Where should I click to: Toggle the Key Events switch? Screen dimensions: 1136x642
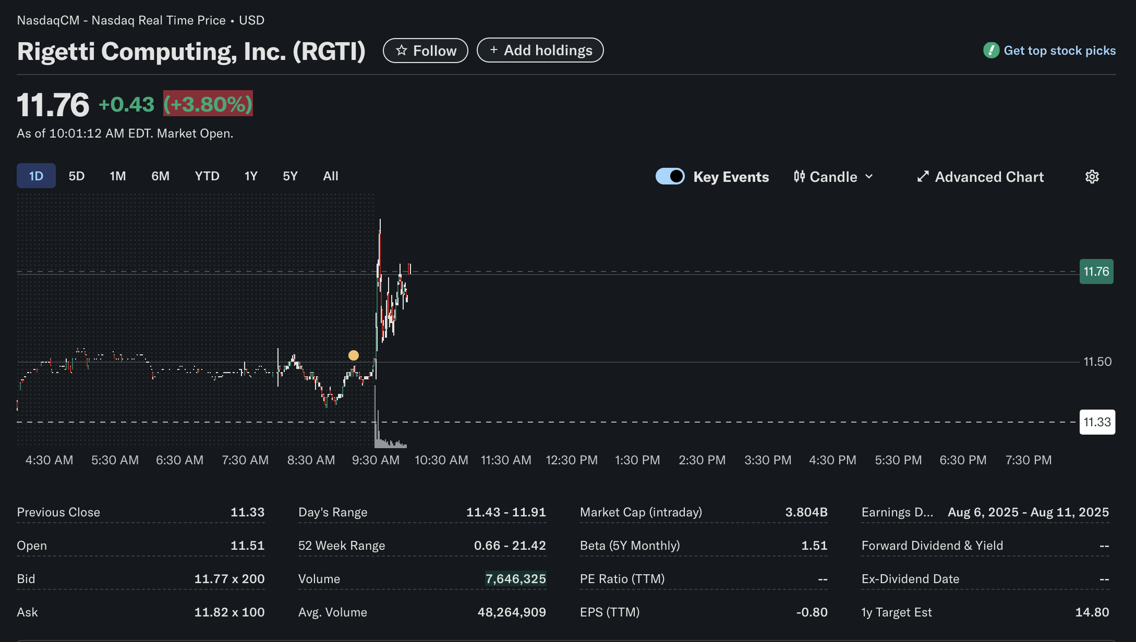pos(670,176)
